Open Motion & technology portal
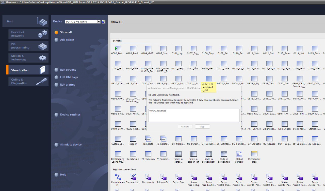This screenshot has height=191, width=325. pos(28,58)
